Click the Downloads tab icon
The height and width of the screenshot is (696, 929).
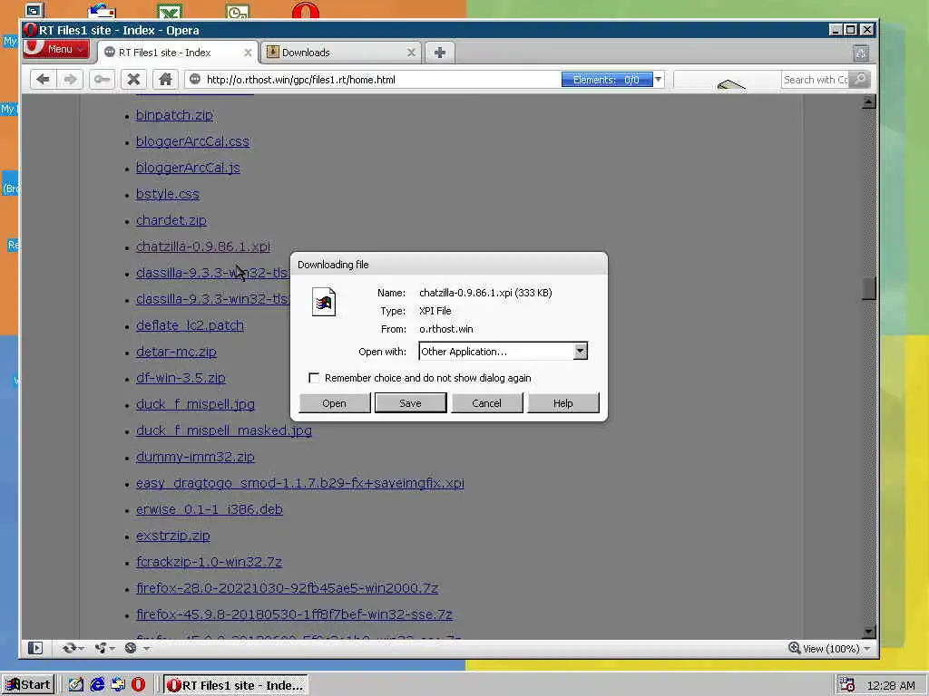(272, 52)
